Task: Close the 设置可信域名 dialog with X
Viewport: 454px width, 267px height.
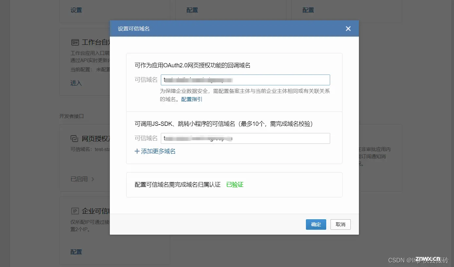Action: click(348, 29)
